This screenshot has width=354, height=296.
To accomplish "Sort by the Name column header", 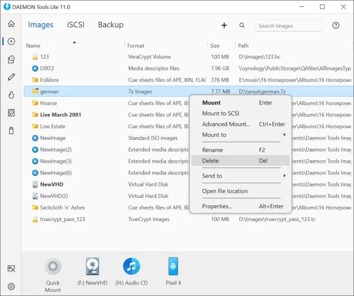I will [33, 46].
